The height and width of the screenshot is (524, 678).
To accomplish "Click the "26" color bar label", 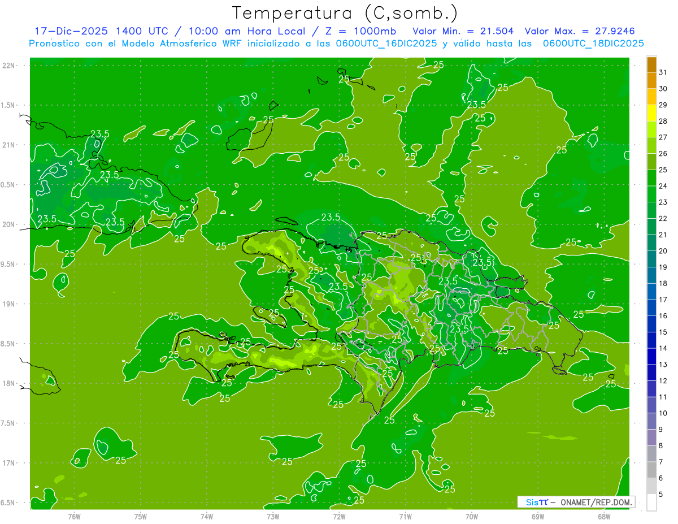I will pos(663,154).
